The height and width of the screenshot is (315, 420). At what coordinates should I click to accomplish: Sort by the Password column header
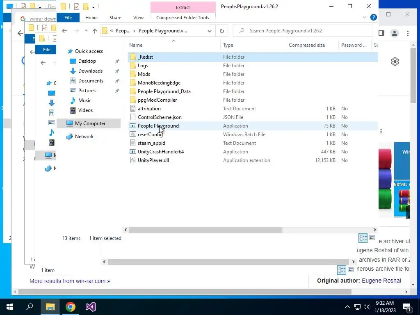tap(354, 45)
